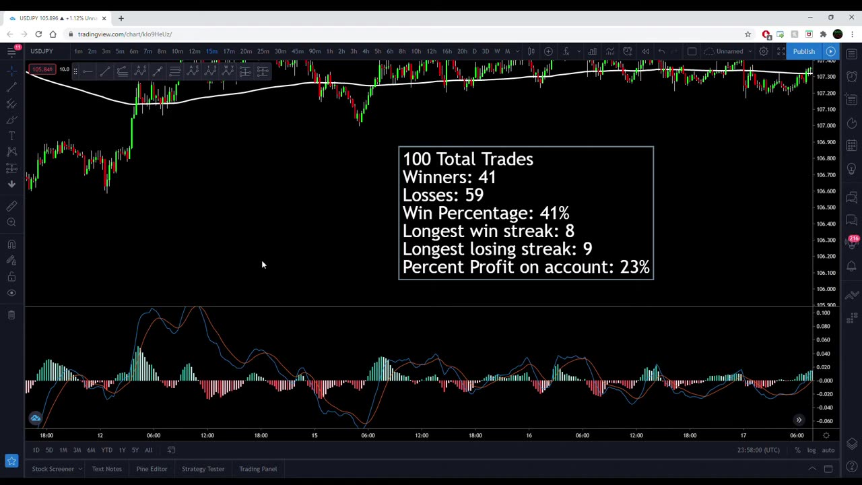Toggle lock all drawing tools

pyautogui.click(x=11, y=277)
